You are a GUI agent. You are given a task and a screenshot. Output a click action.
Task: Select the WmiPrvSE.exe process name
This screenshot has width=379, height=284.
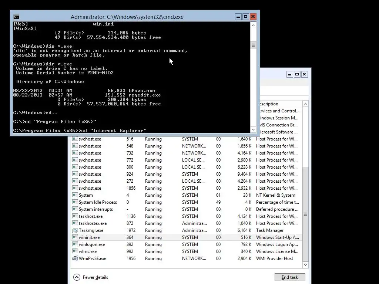pyautogui.click(x=93, y=258)
